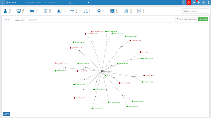Open the settings gear in top bar
211x118 pixels.
pos(194,3)
